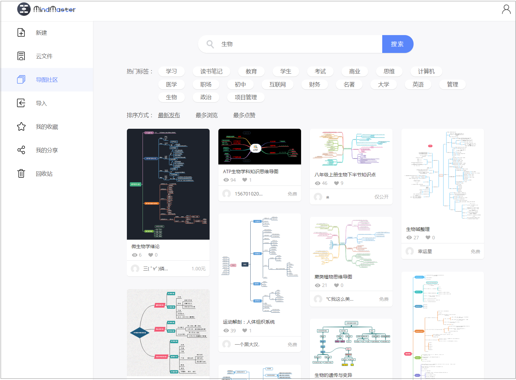Click the heart icon on ATP生物学科知识思维导图
The width and height of the screenshot is (516, 380).
pos(245,180)
